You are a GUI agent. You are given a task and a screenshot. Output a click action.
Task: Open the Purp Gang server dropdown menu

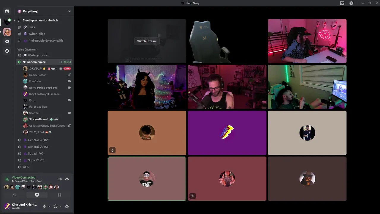pyautogui.click(x=69, y=11)
